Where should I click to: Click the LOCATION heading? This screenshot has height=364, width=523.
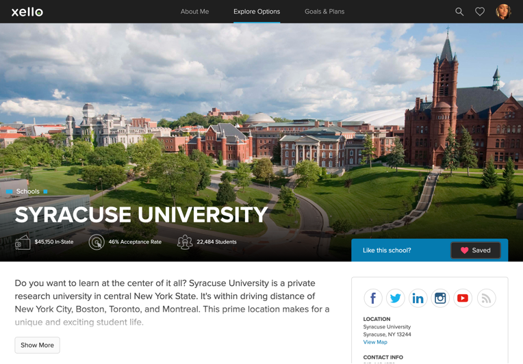tap(377, 319)
